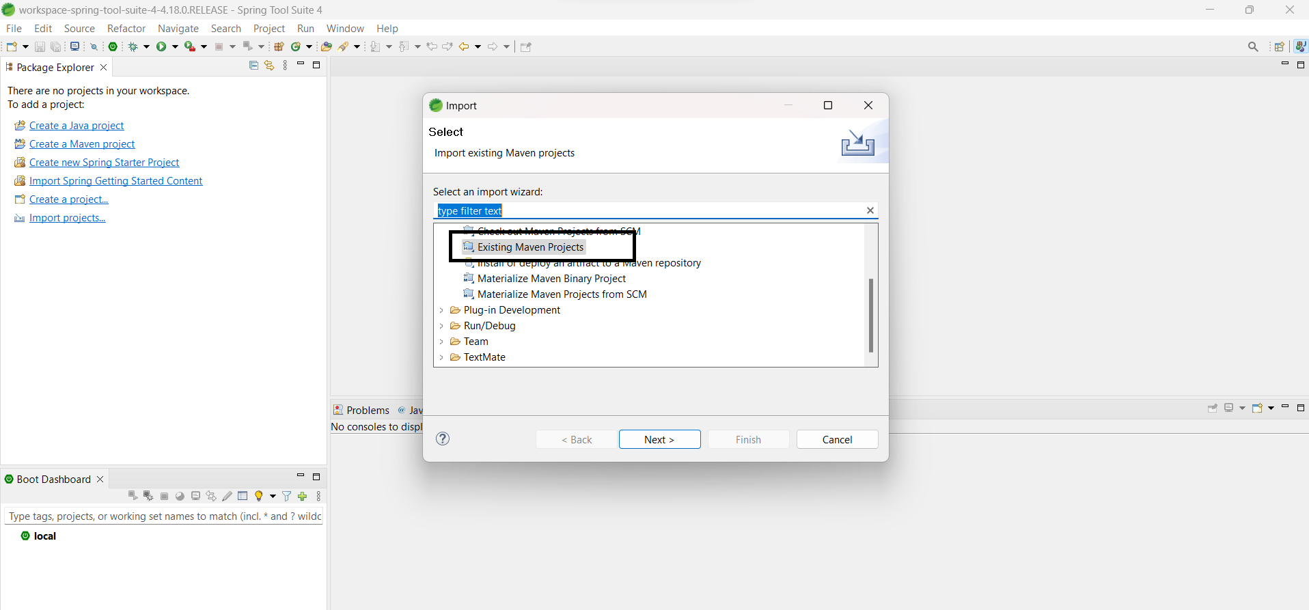Toggle the light bulb icon in Boot Dashboard
This screenshot has height=610, width=1309.
point(259,497)
